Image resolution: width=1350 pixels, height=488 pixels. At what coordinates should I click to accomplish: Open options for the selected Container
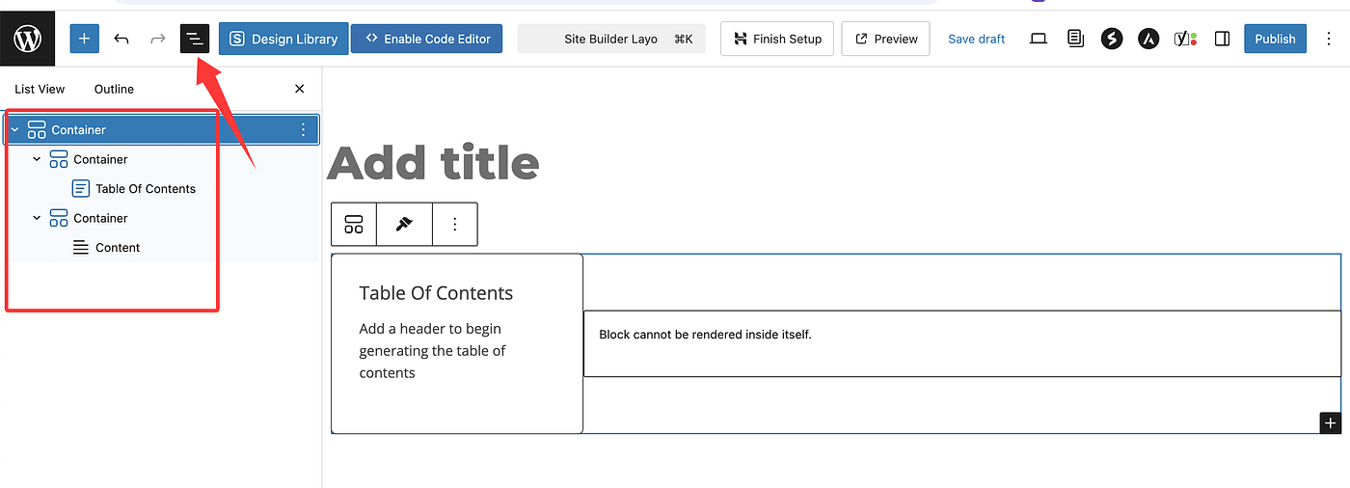tap(304, 129)
